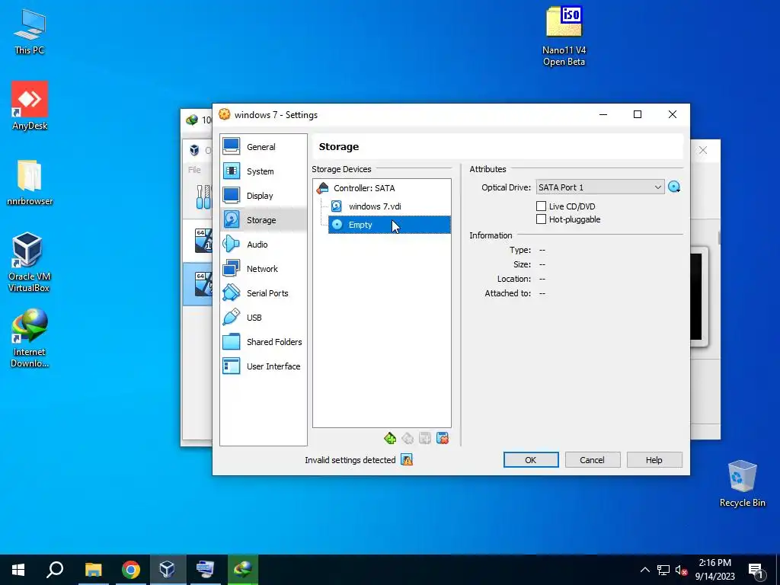Maximize the windows 7 Settings dialog
This screenshot has width=780, height=585.
(x=638, y=115)
